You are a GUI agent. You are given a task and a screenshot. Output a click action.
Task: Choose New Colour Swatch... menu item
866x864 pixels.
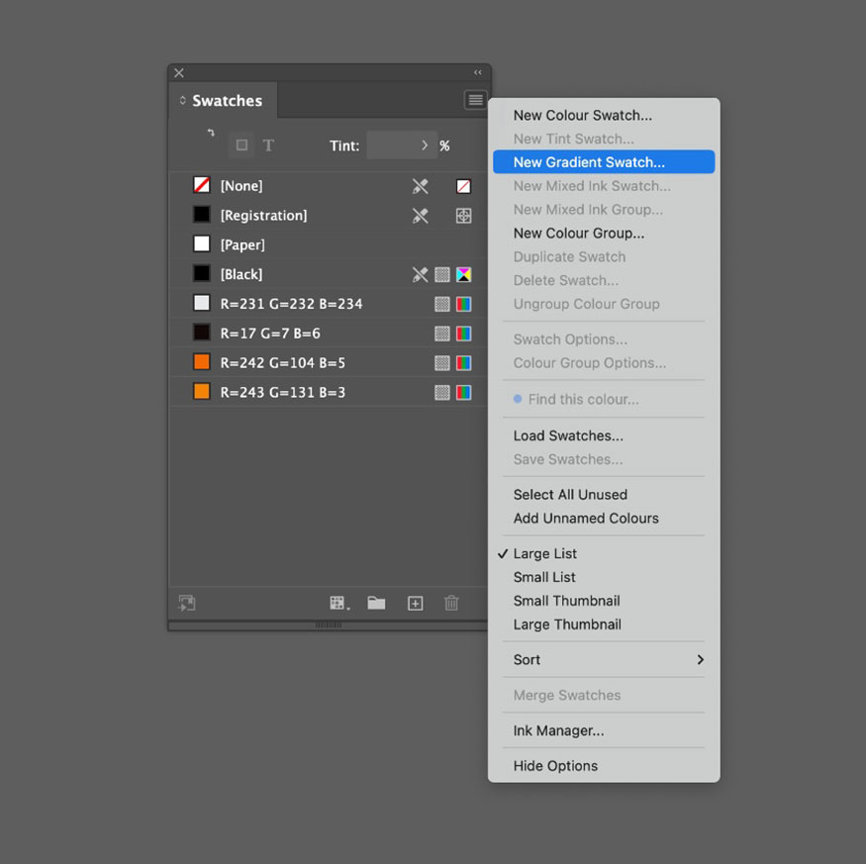604,115
